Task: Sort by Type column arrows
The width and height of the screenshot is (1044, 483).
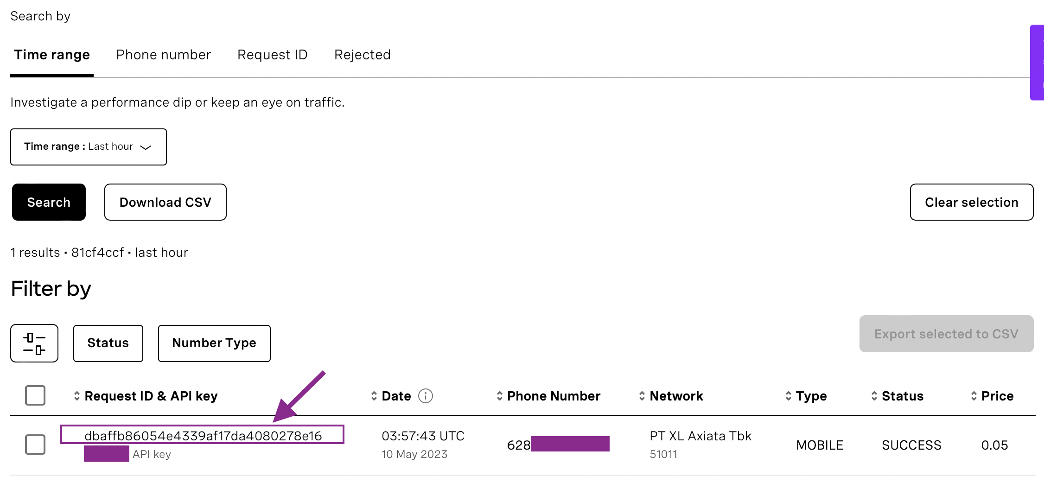Action: (x=788, y=396)
